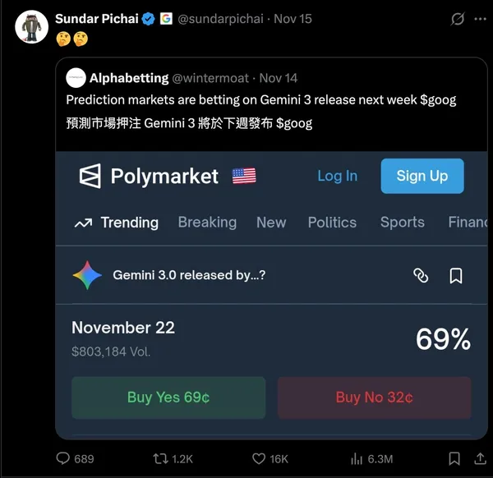
Task: Click the US flag region selector
Action: (x=244, y=176)
